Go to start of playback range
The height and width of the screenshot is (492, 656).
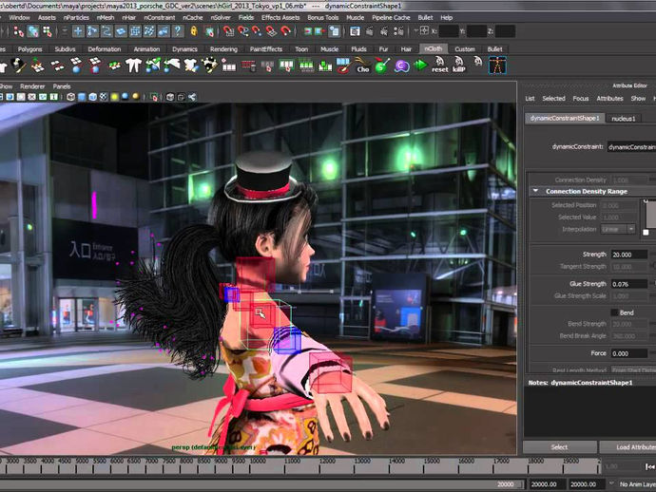click(649, 466)
